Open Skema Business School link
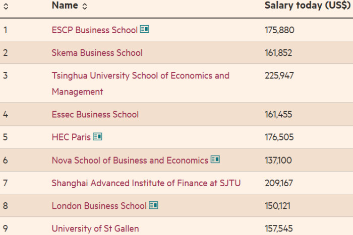The image size is (353, 235). [97, 53]
